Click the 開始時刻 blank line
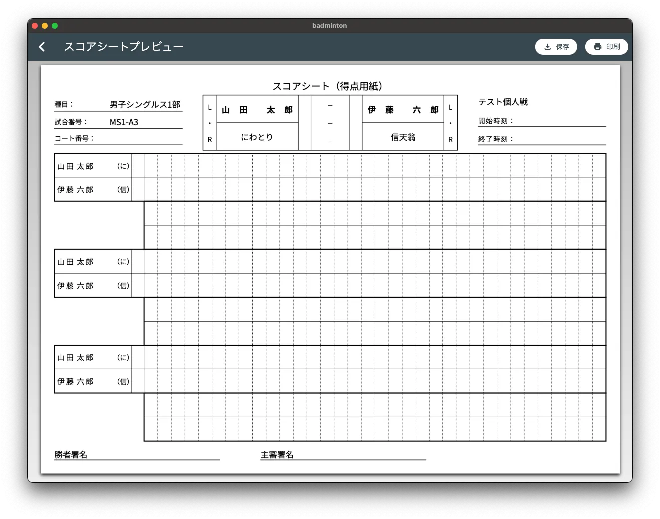Screen dimensions: 660x519 click(x=554, y=122)
